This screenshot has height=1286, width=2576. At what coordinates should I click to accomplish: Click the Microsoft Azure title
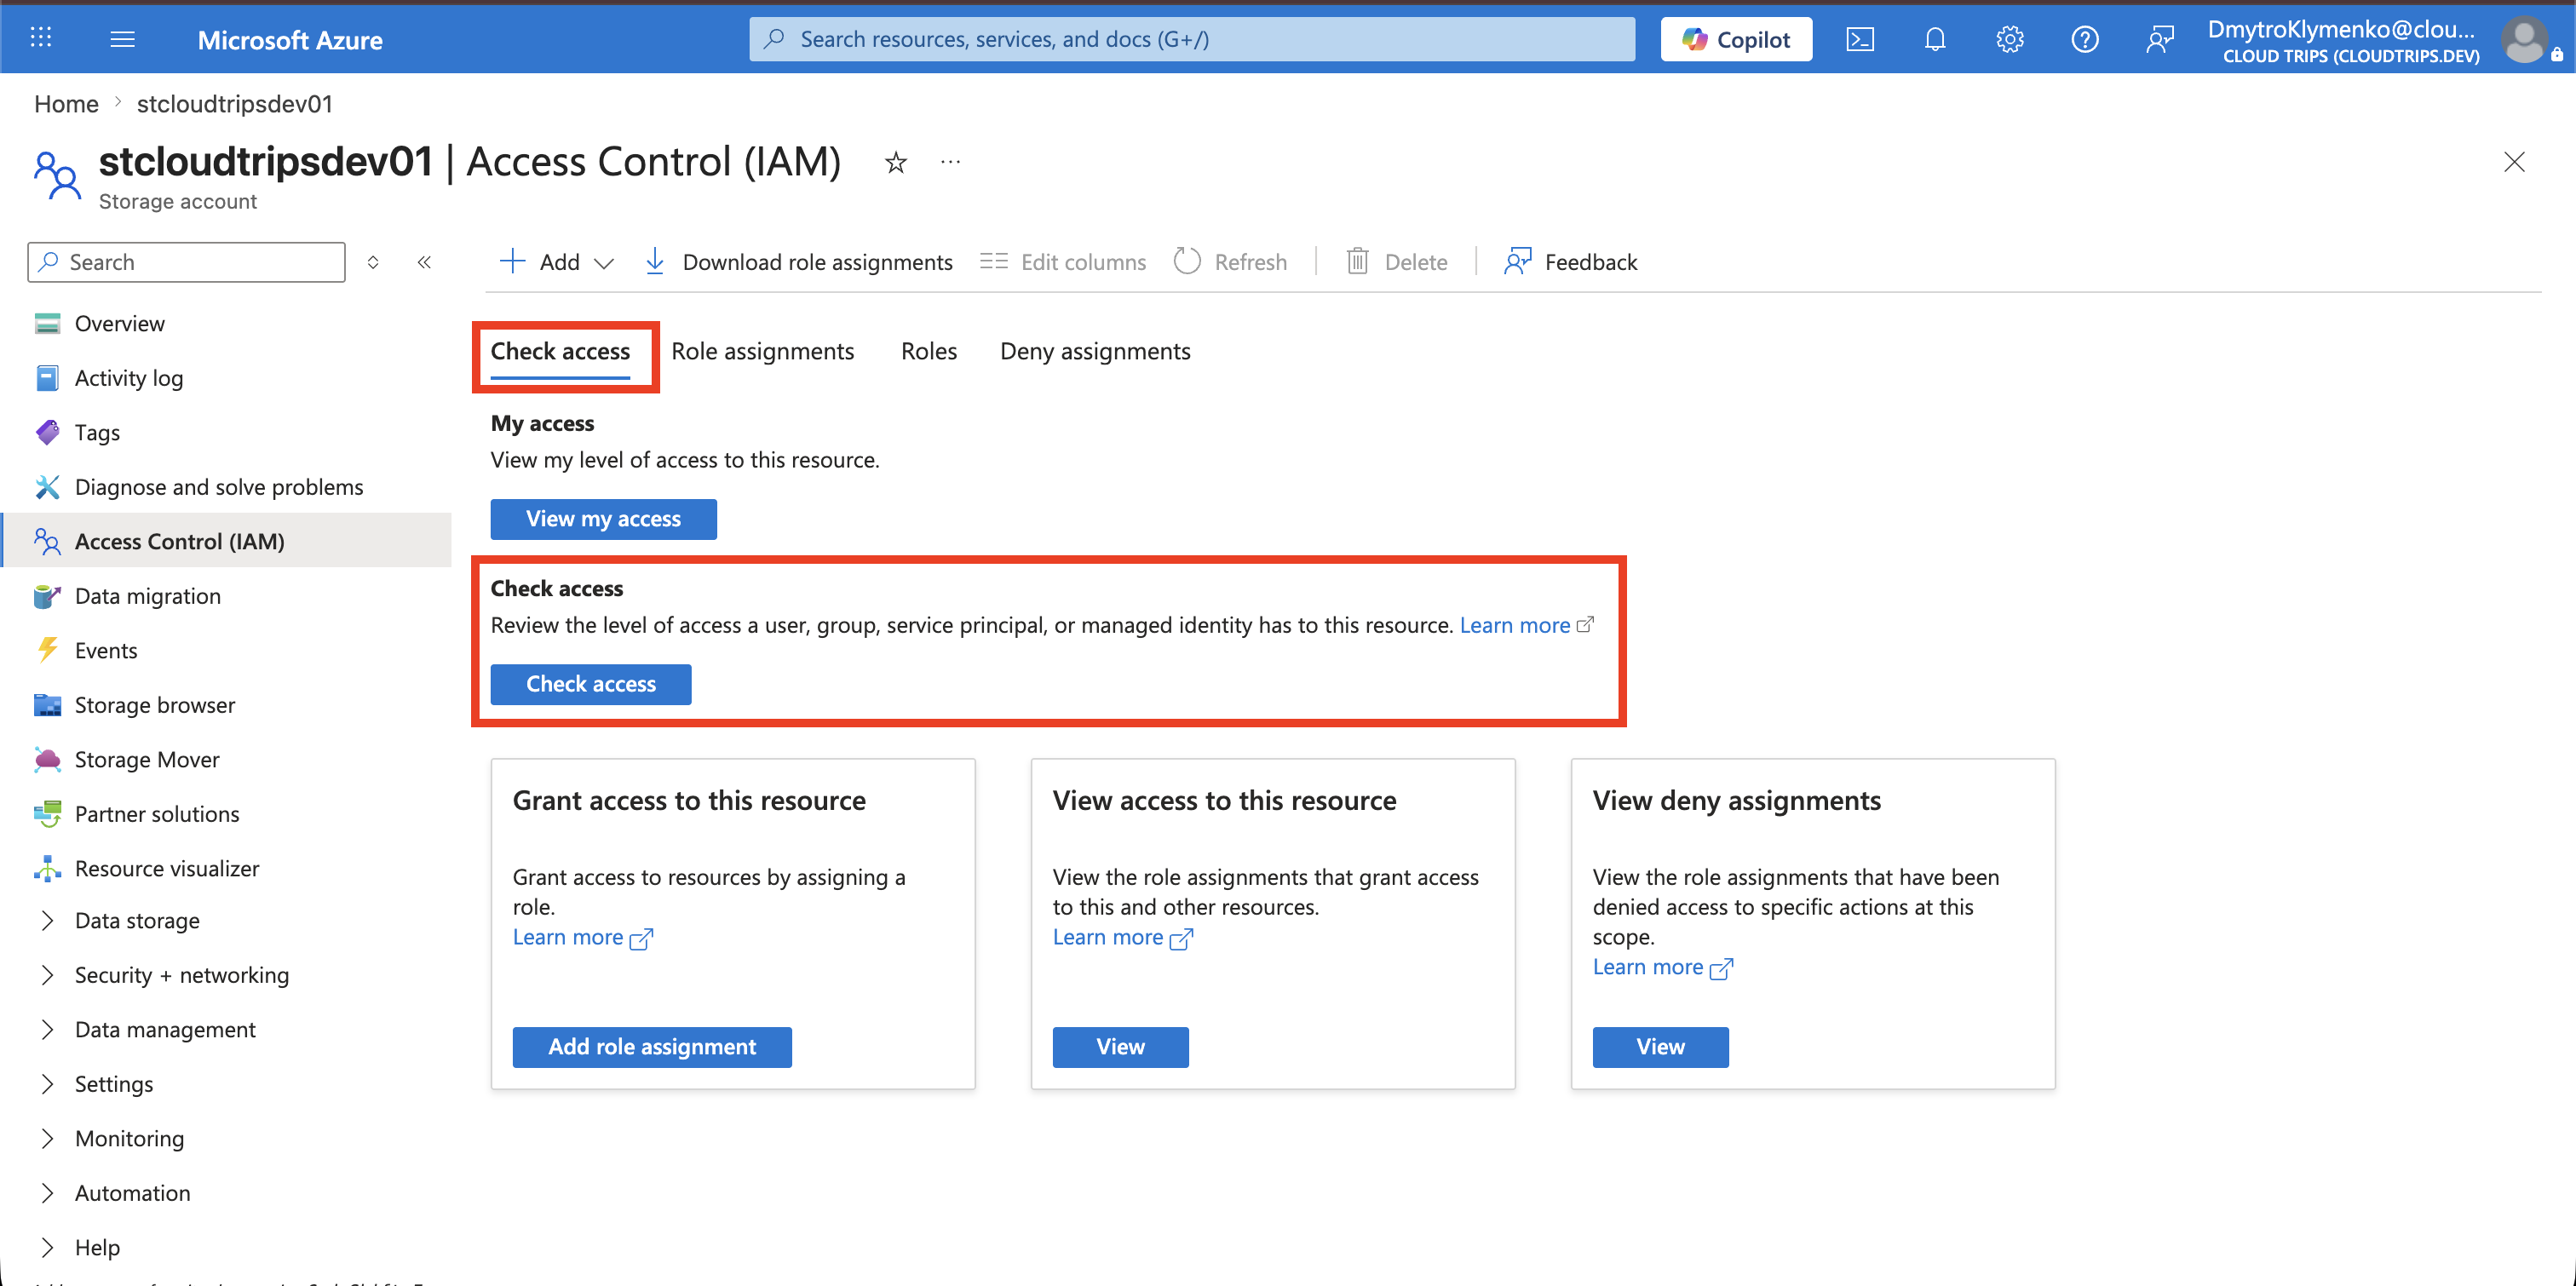290,40
